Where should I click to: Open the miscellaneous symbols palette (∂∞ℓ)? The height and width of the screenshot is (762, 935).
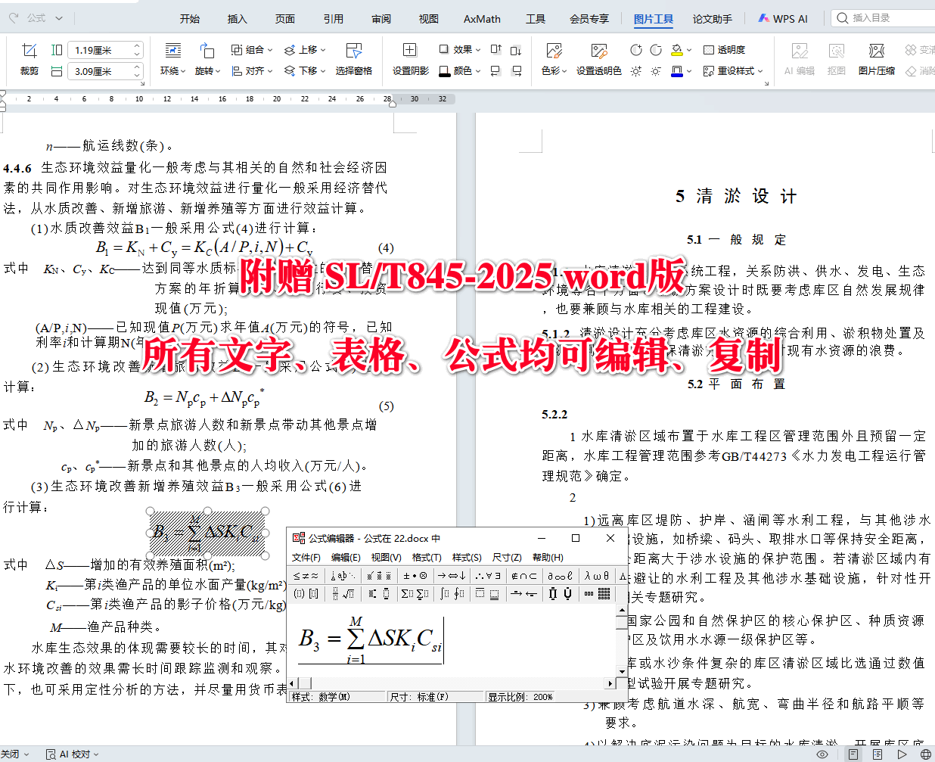[560, 576]
